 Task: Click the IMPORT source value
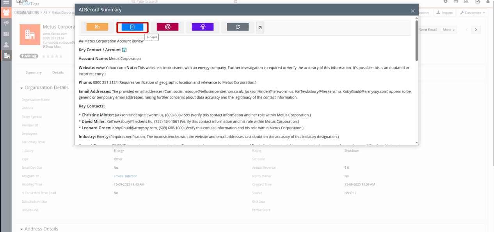[x=350, y=193]
